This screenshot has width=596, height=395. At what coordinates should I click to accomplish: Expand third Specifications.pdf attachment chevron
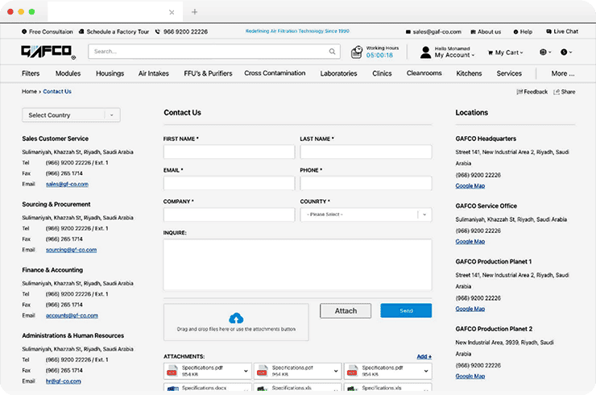coord(426,371)
